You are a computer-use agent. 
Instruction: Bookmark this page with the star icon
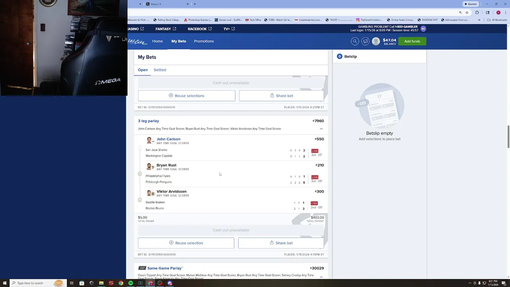tap(467, 12)
